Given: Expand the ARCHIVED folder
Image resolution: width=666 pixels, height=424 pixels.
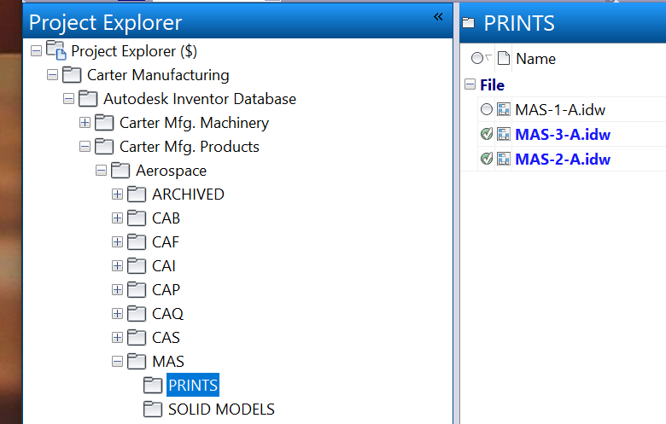Looking at the screenshot, I should (117, 195).
